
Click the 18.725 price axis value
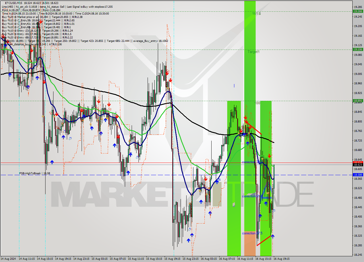tap(358, 140)
